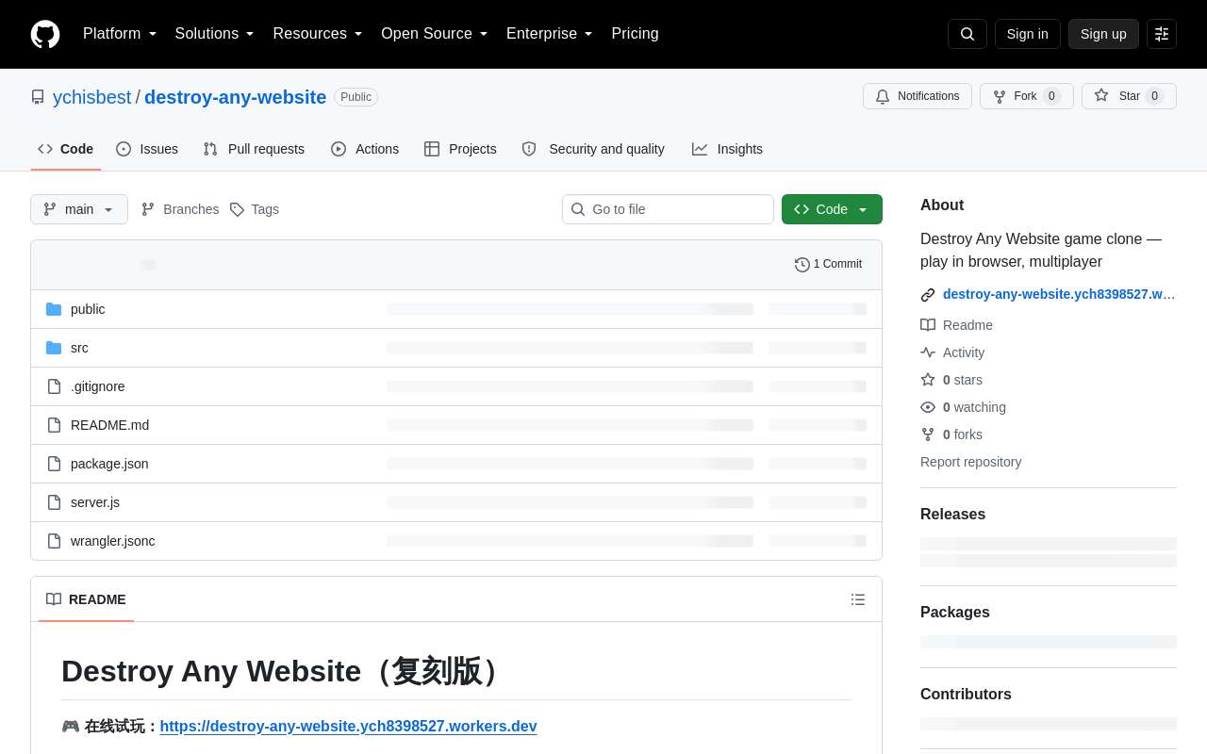Click the stars icon in About sidebar
The width and height of the screenshot is (1207, 754).
click(928, 380)
